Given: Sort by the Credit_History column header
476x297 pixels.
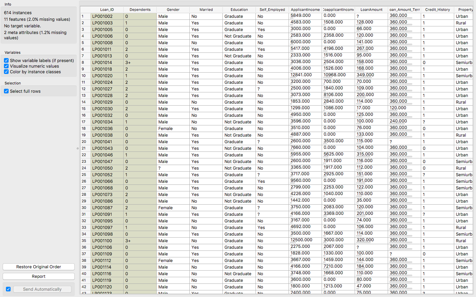Looking at the screenshot, I should click(437, 10).
